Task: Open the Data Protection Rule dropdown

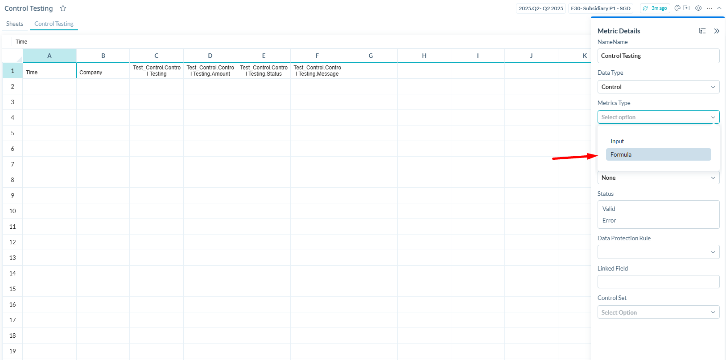Action: click(658, 252)
